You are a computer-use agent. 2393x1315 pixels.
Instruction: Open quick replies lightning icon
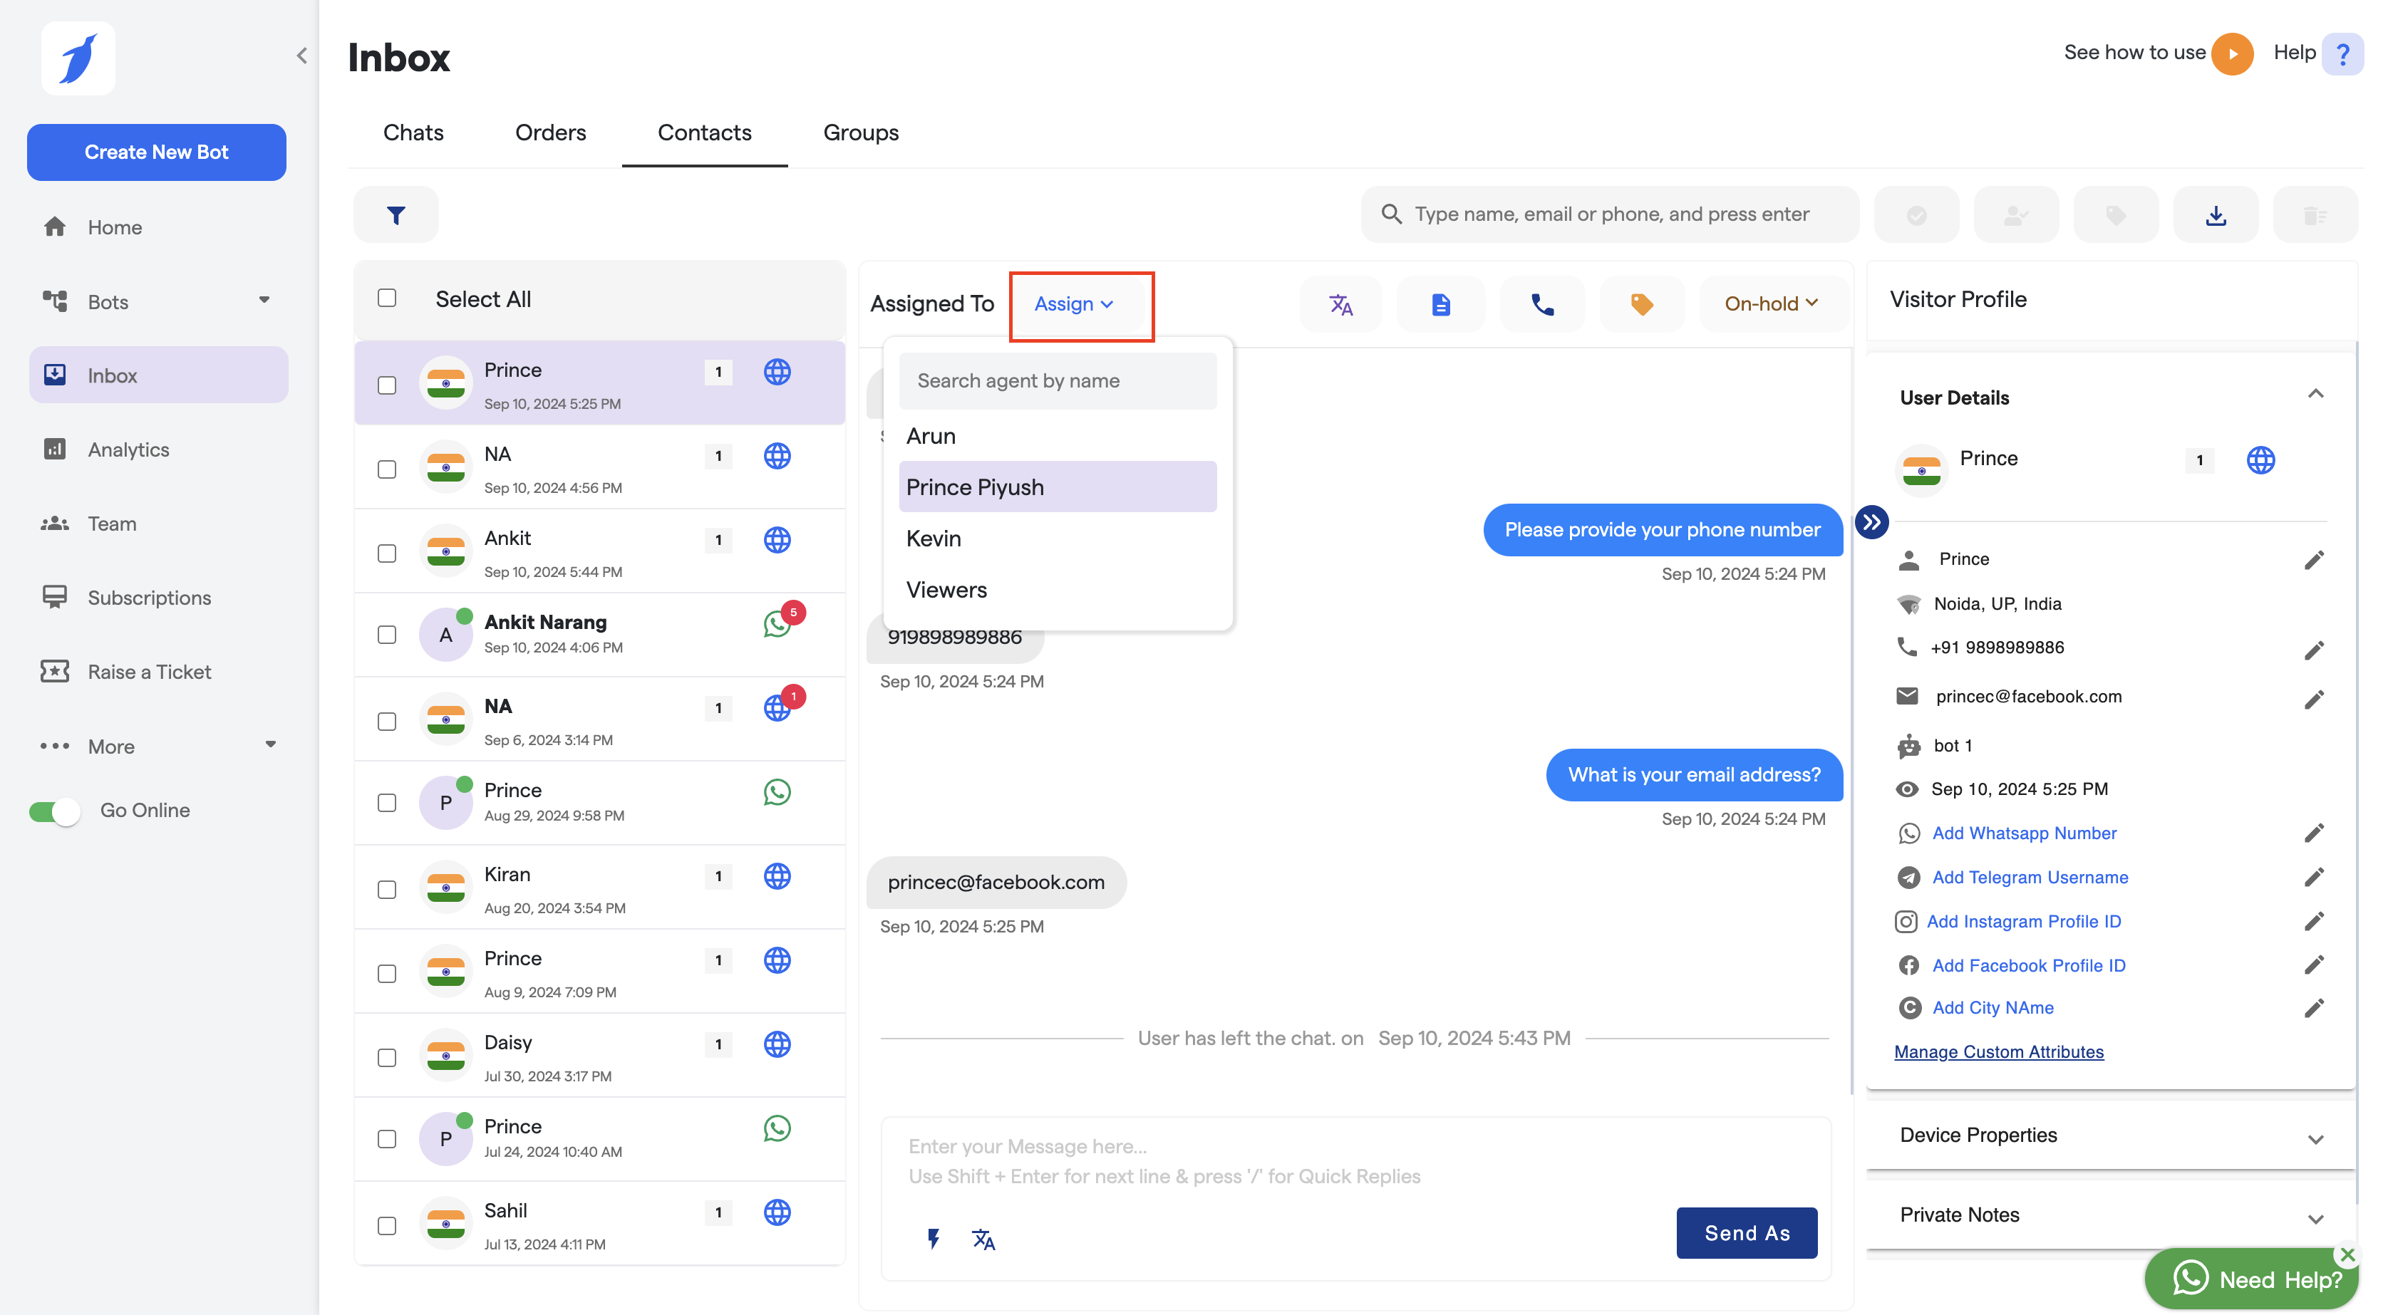click(x=934, y=1238)
